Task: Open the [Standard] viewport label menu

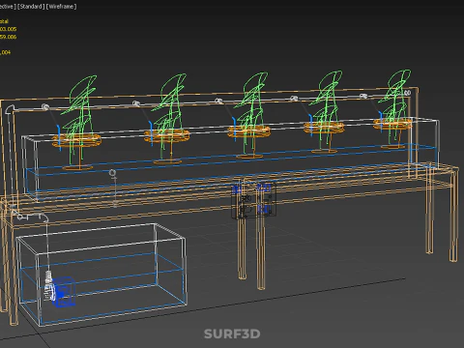Action: click(x=30, y=7)
